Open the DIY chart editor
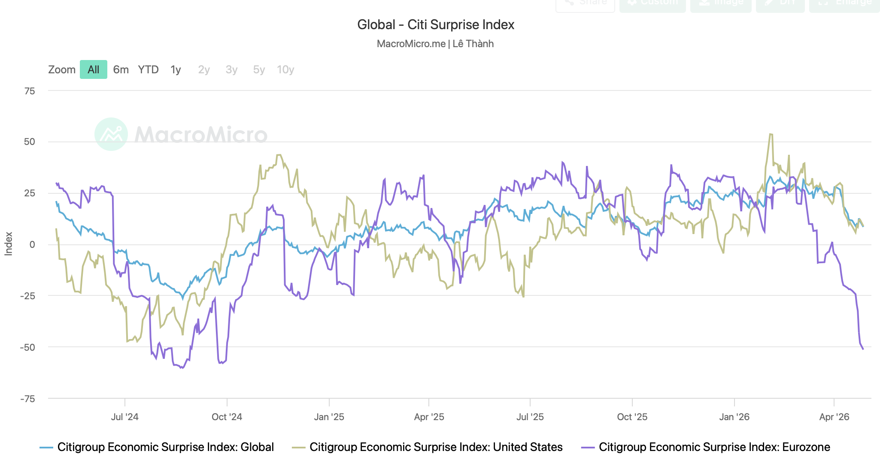The image size is (880, 457). [780, 3]
